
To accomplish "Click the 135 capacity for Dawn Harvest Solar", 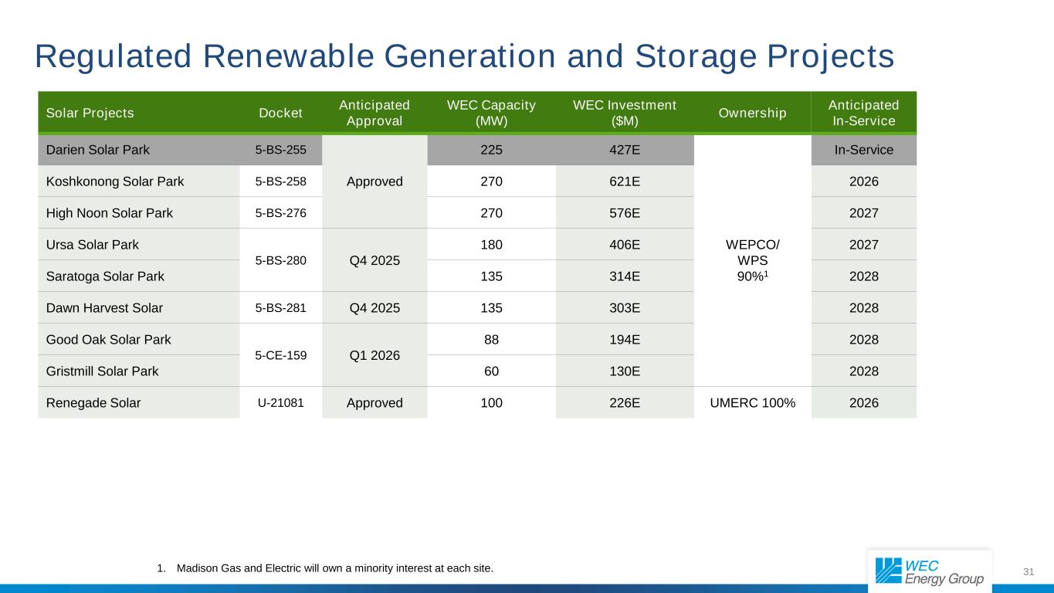I will (491, 308).
